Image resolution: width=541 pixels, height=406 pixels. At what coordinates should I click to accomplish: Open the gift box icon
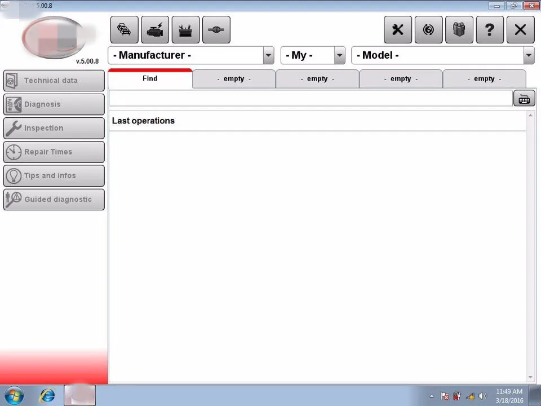tap(459, 29)
